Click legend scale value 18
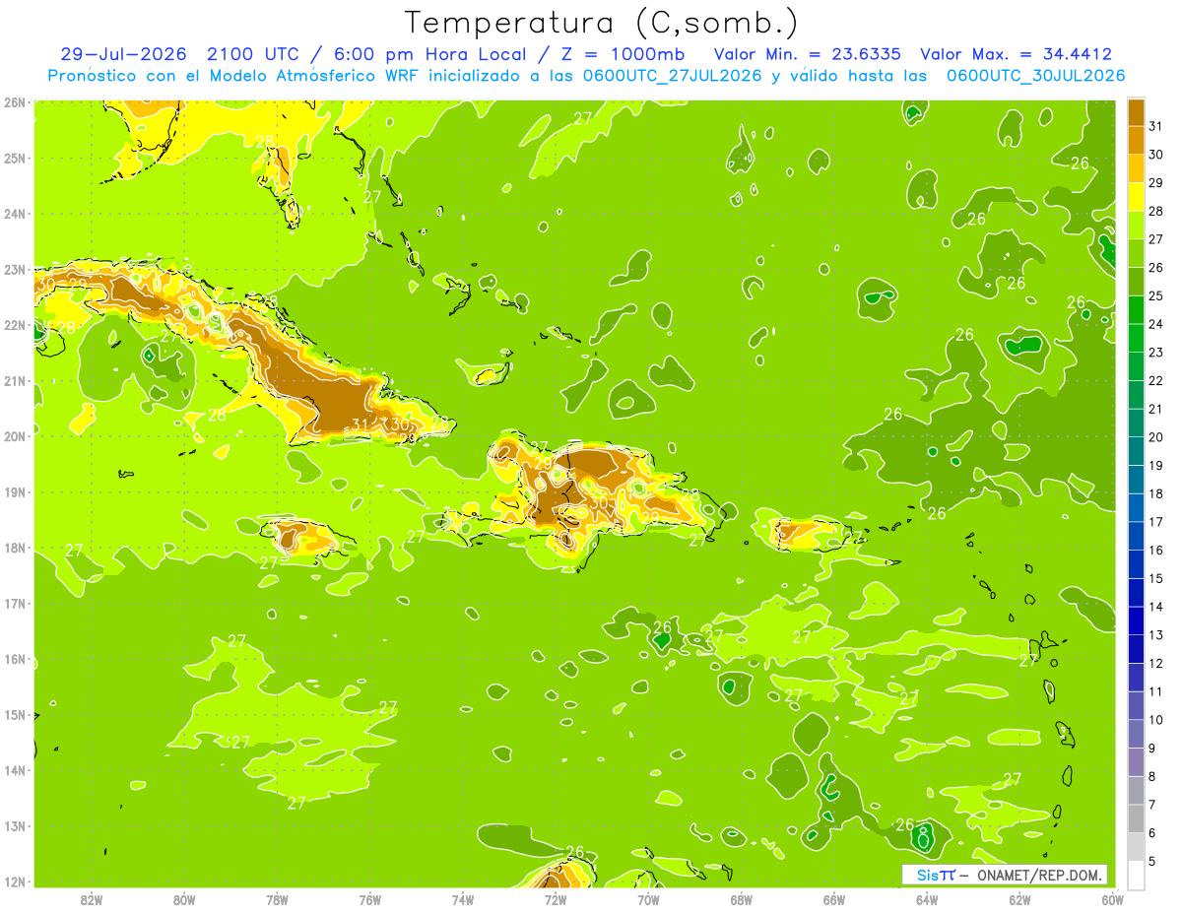Viewport: 1182px width, 913px height. (1156, 493)
